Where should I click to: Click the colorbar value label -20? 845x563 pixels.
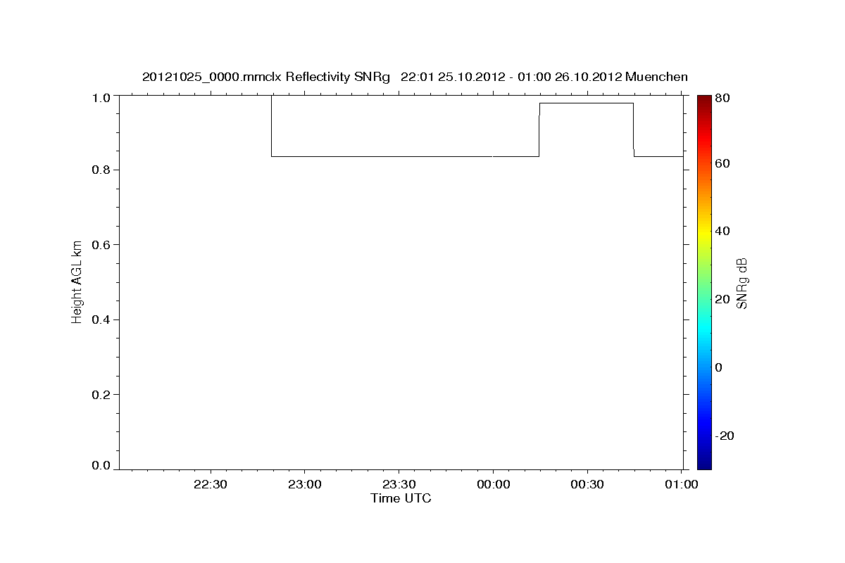tap(725, 436)
